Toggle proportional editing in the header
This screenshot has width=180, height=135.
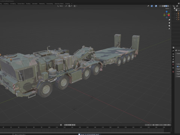pos(75,6)
